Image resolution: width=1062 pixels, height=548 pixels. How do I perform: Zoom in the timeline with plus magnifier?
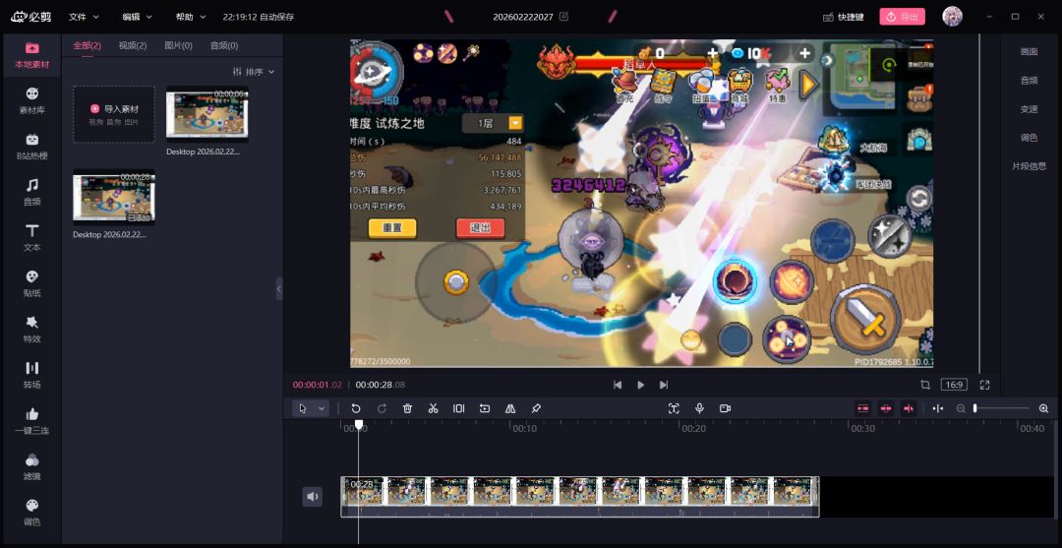(1043, 408)
